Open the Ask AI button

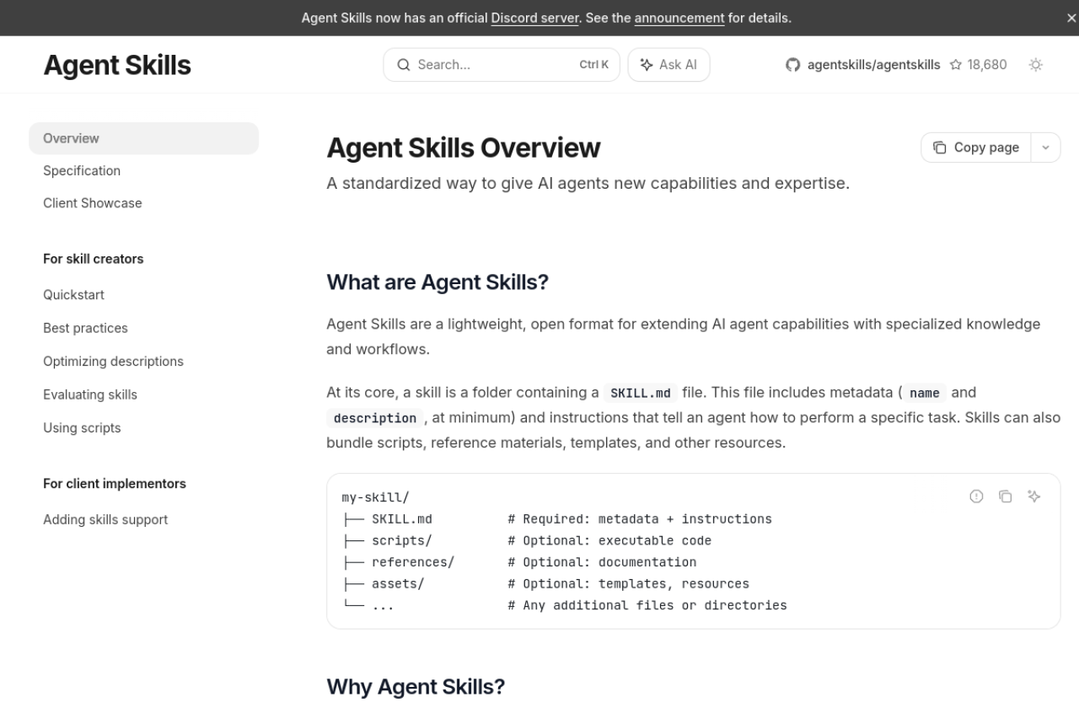pos(668,65)
